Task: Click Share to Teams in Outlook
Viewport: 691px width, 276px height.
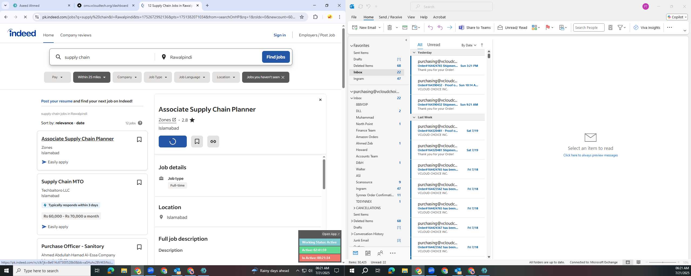Action: pos(475,27)
